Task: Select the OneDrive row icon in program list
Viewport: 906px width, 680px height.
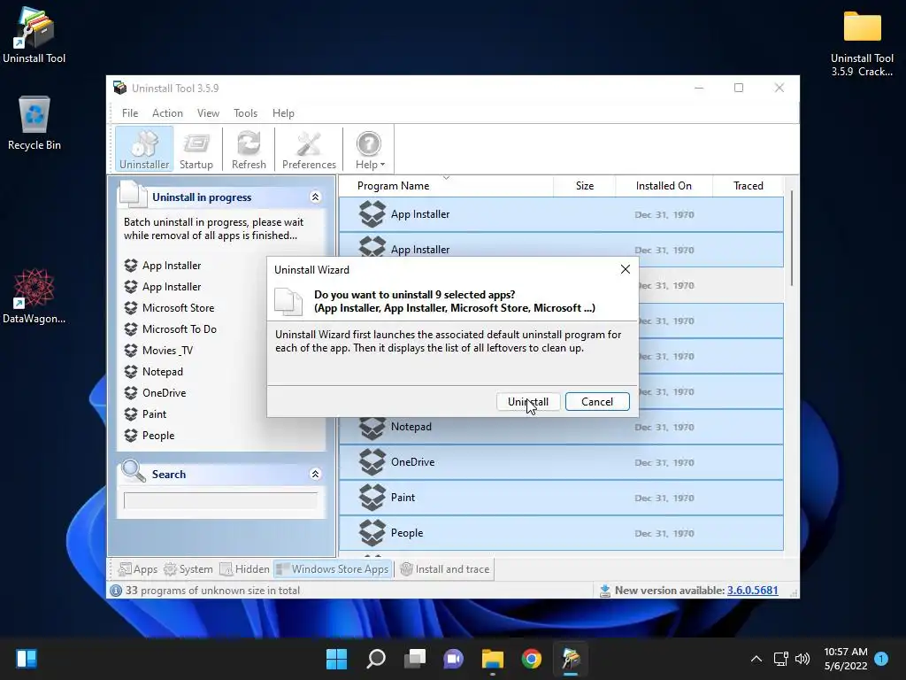Action: coord(372,462)
